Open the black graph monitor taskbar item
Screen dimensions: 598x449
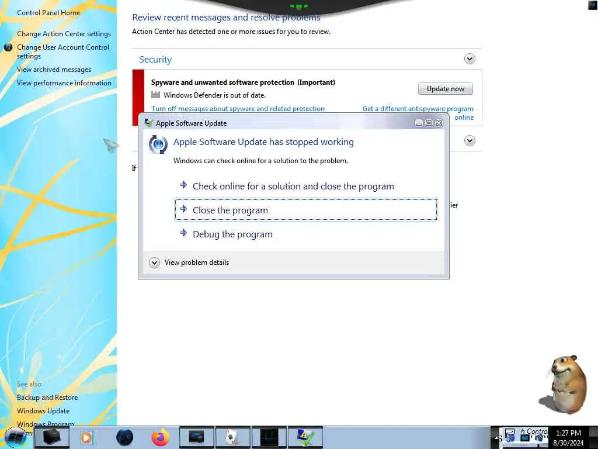click(x=269, y=437)
